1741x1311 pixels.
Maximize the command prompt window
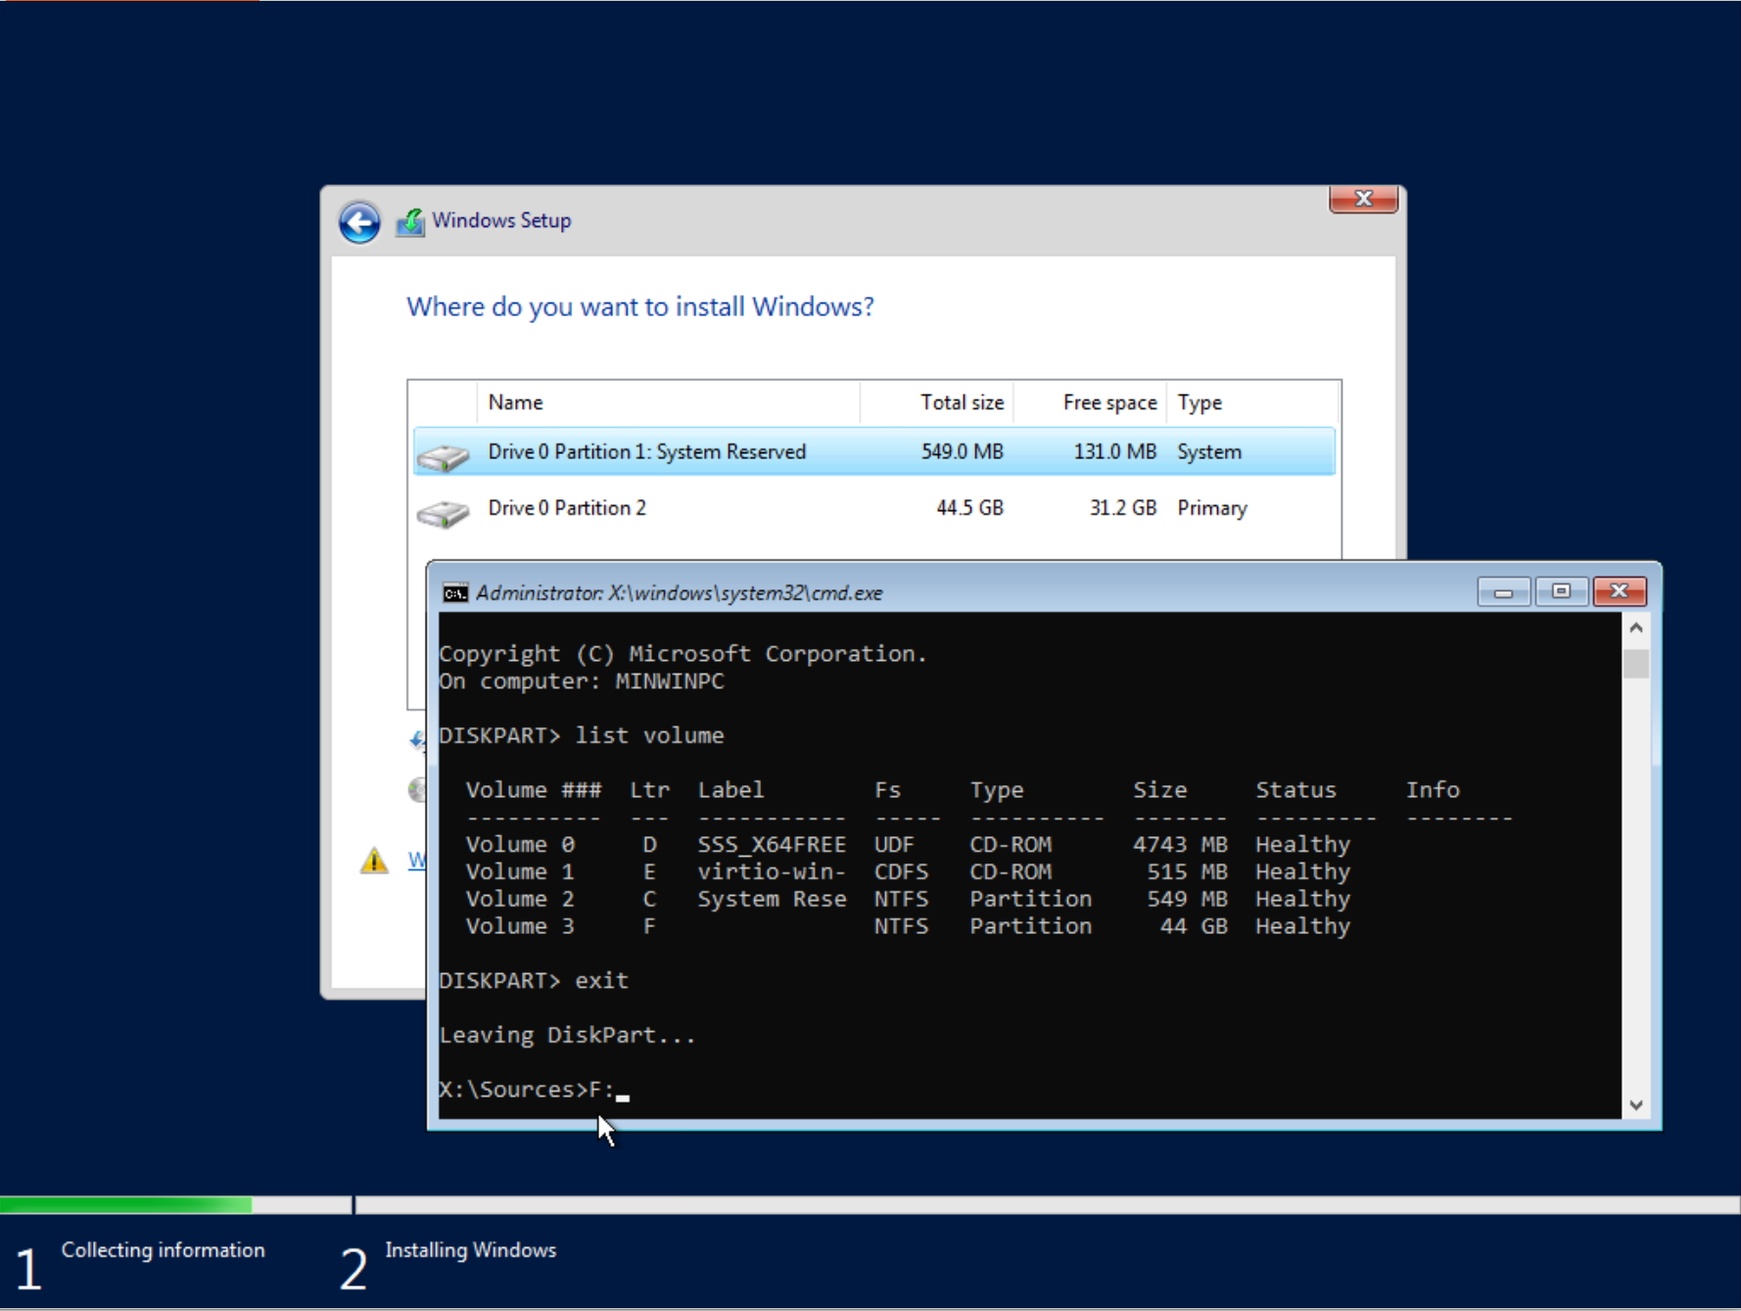(1561, 591)
